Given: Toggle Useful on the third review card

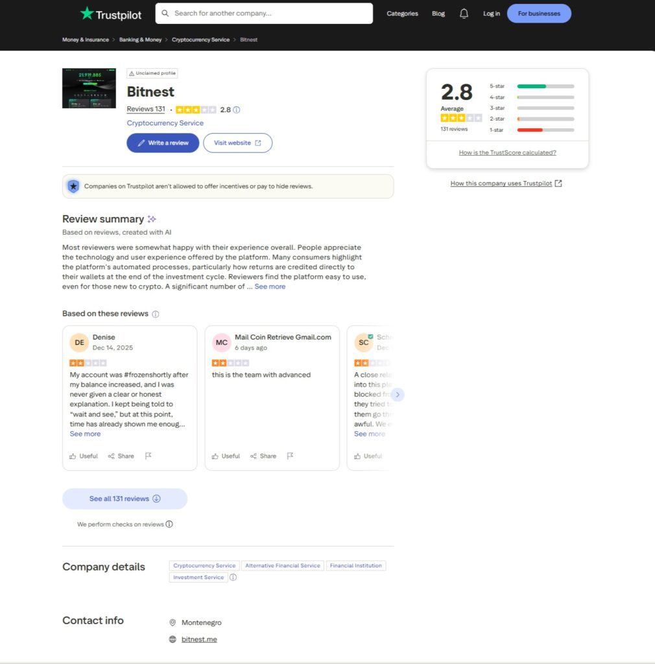Looking at the screenshot, I should 368,456.
